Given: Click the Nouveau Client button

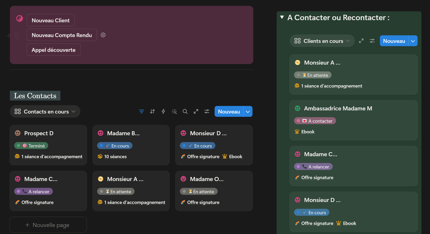Looking at the screenshot, I should (x=51, y=20).
